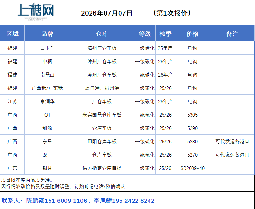
Task: Click the price 5305
Action: click(192, 115)
